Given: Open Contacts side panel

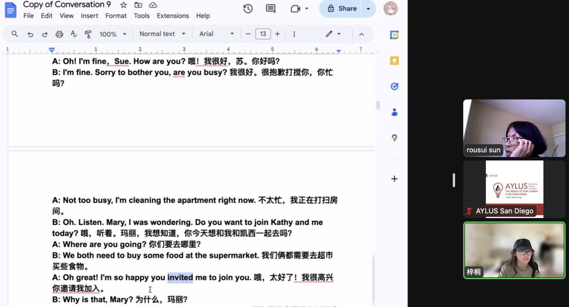Looking at the screenshot, I should (x=394, y=112).
